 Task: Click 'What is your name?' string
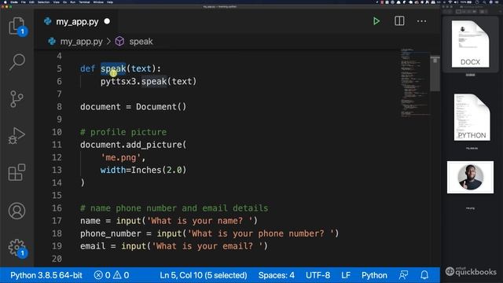200,221
